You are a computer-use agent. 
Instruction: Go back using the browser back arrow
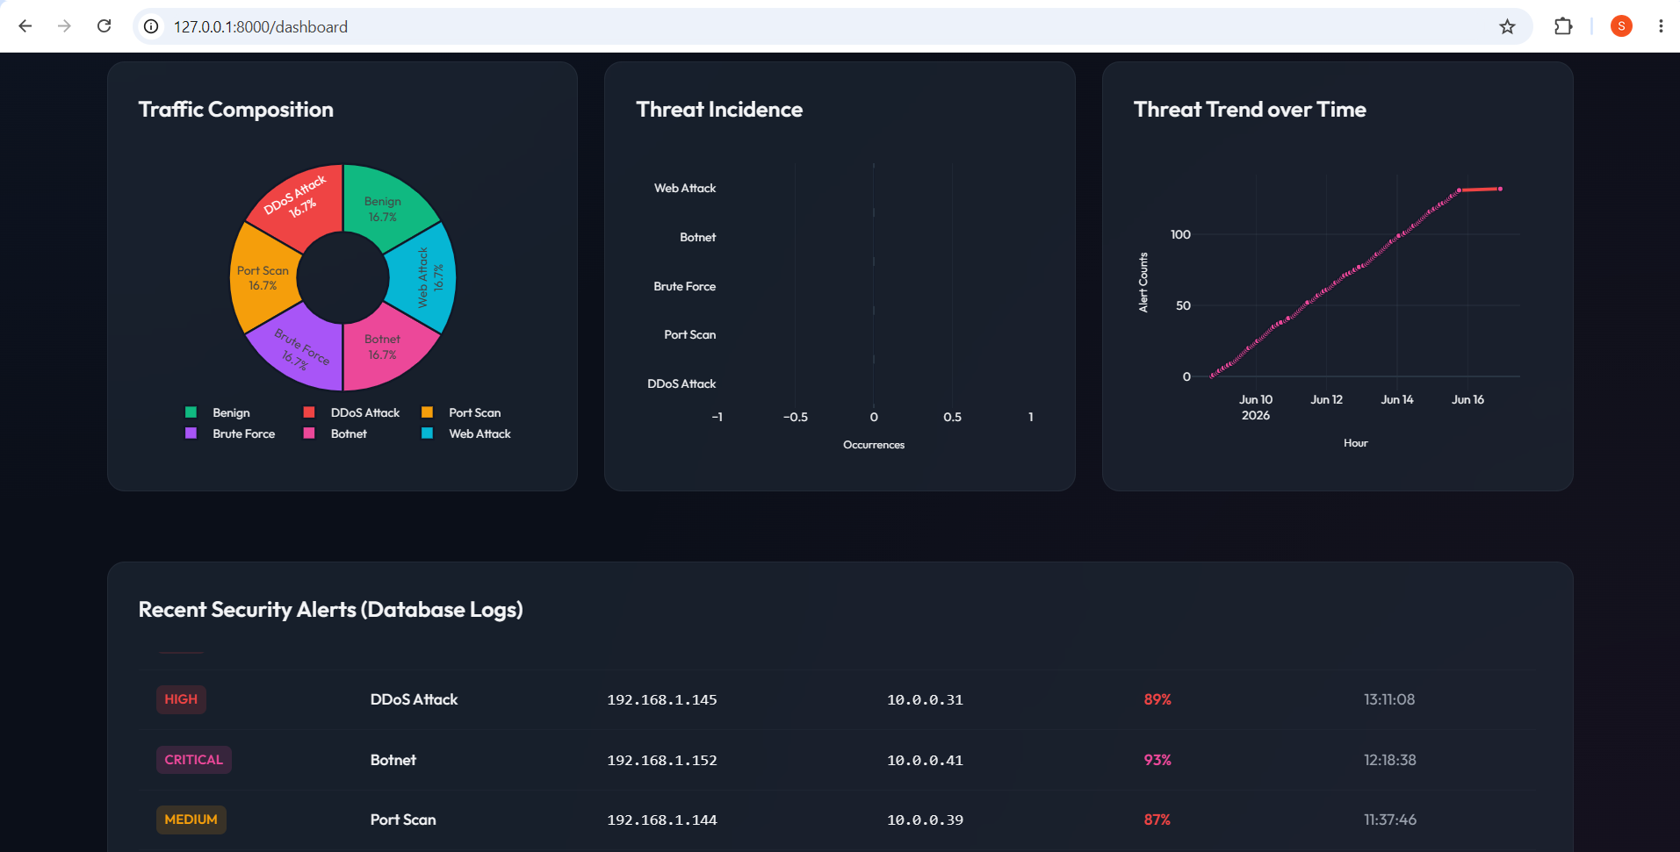(25, 26)
